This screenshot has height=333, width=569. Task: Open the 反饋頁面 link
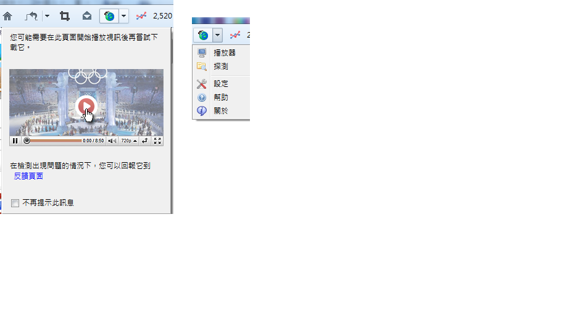click(28, 176)
